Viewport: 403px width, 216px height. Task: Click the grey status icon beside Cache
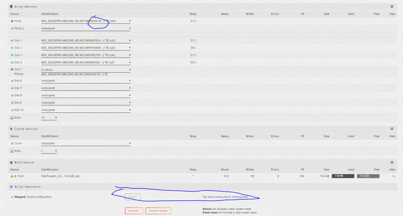(x=12, y=143)
